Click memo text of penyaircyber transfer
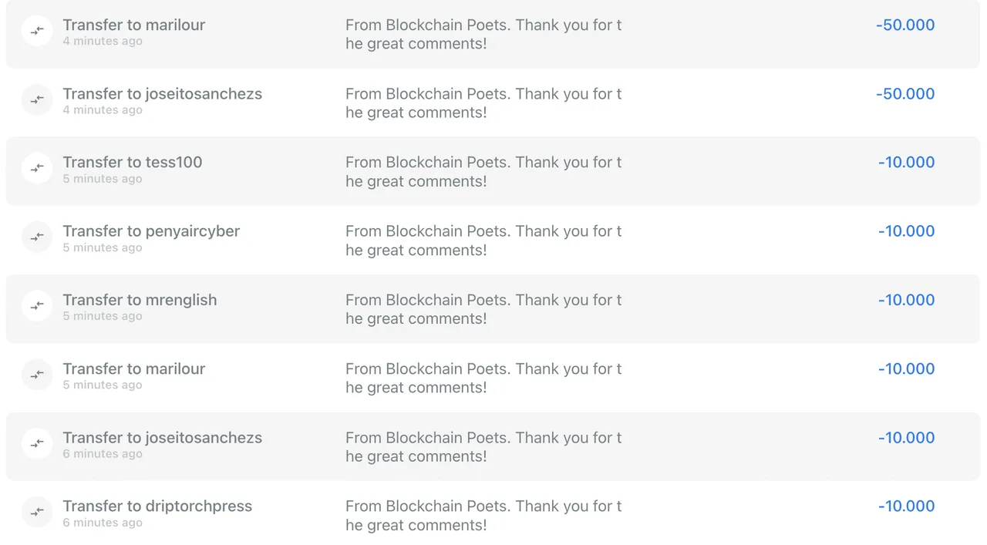 point(483,241)
